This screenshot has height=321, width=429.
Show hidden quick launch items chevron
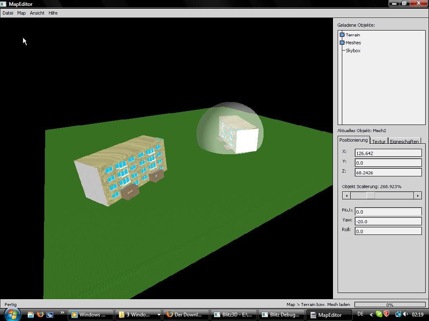(x=62, y=313)
